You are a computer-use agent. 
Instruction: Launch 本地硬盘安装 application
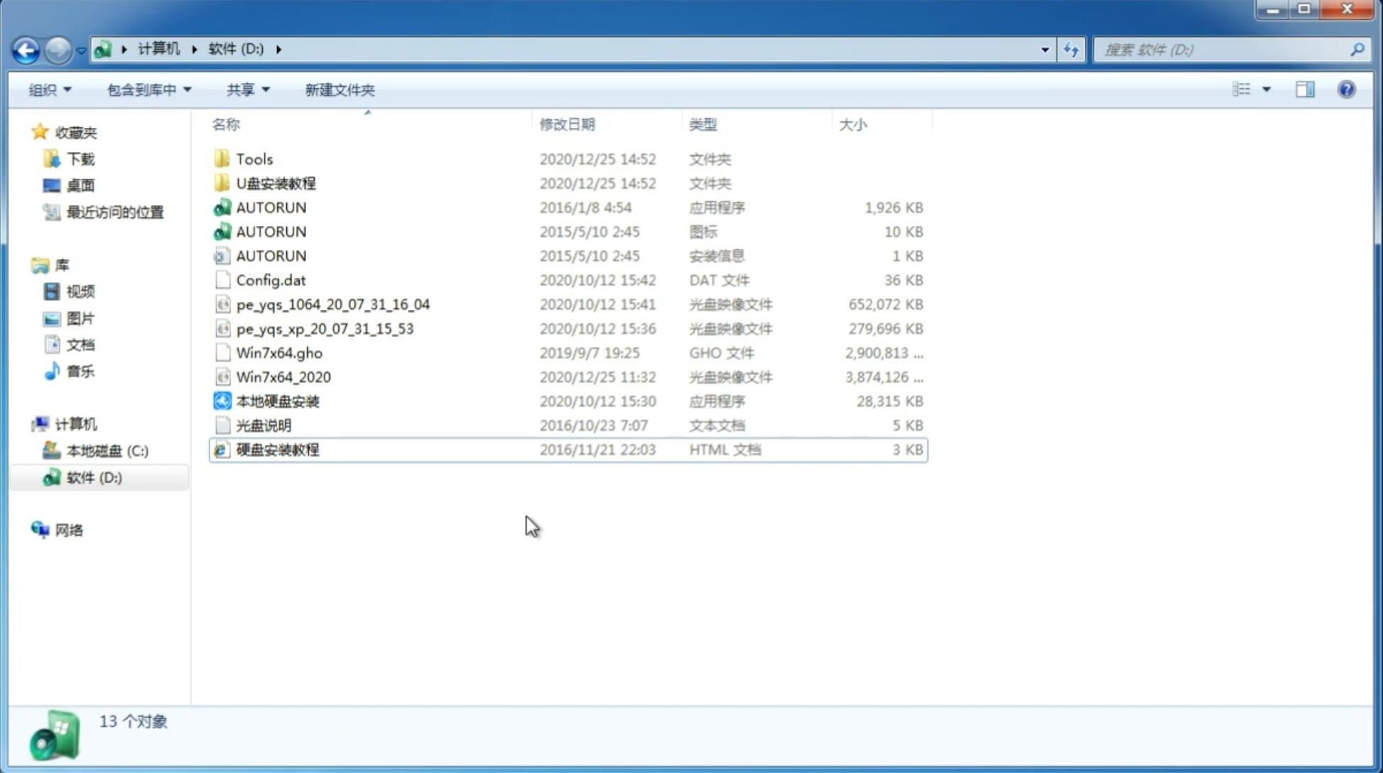point(277,401)
